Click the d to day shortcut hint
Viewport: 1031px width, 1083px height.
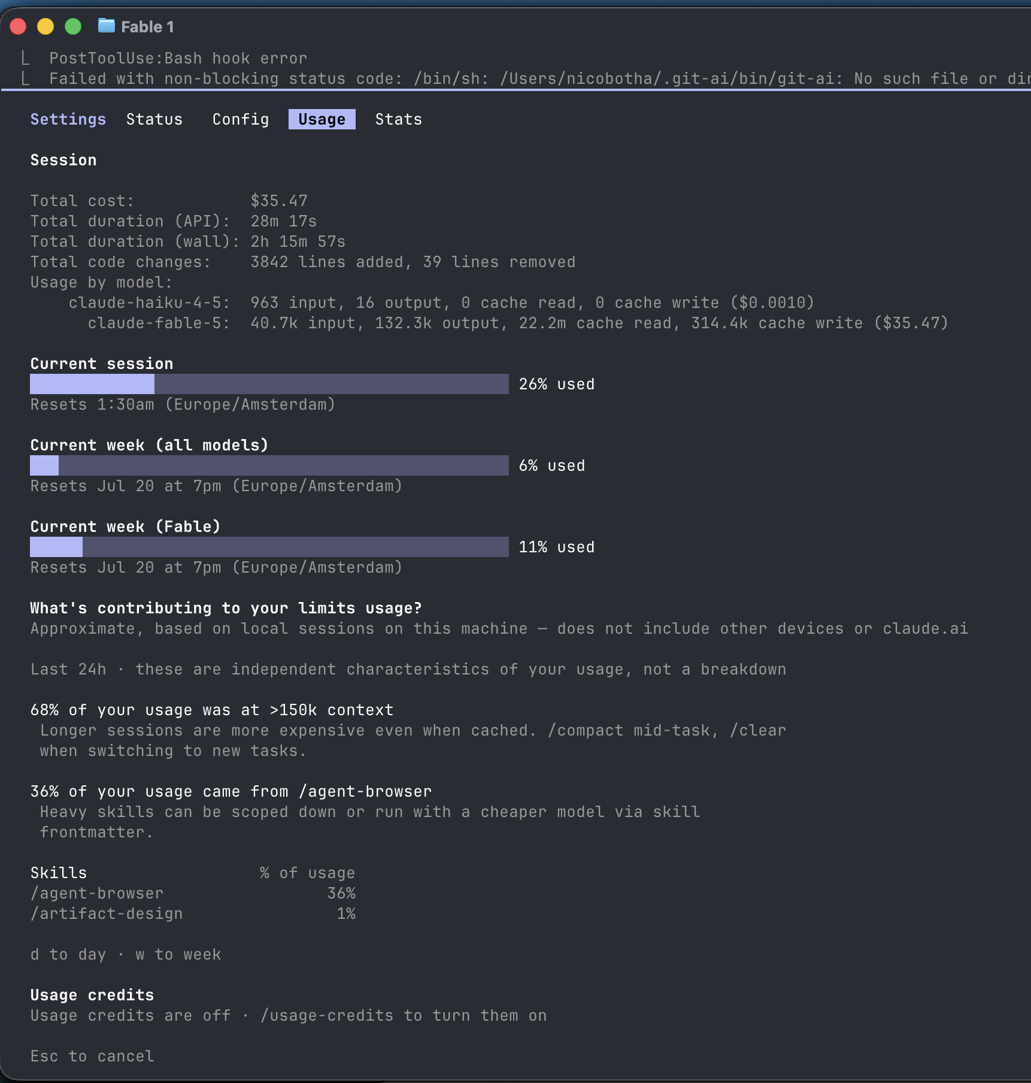pyautogui.click(x=68, y=954)
